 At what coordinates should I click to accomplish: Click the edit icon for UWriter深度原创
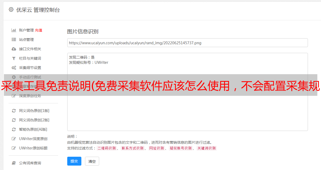pyautogui.click(x=14, y=139)
